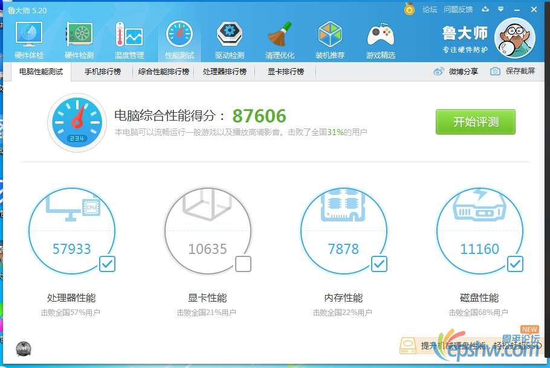The height and width of the screenshot is (368, 550).
Task: Click the overall score 87606
Action: tap(259, 116)
